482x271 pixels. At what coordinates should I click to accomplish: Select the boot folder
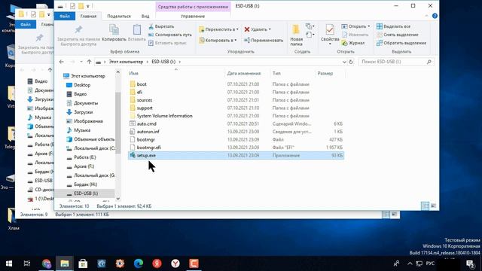pos(142,84)
